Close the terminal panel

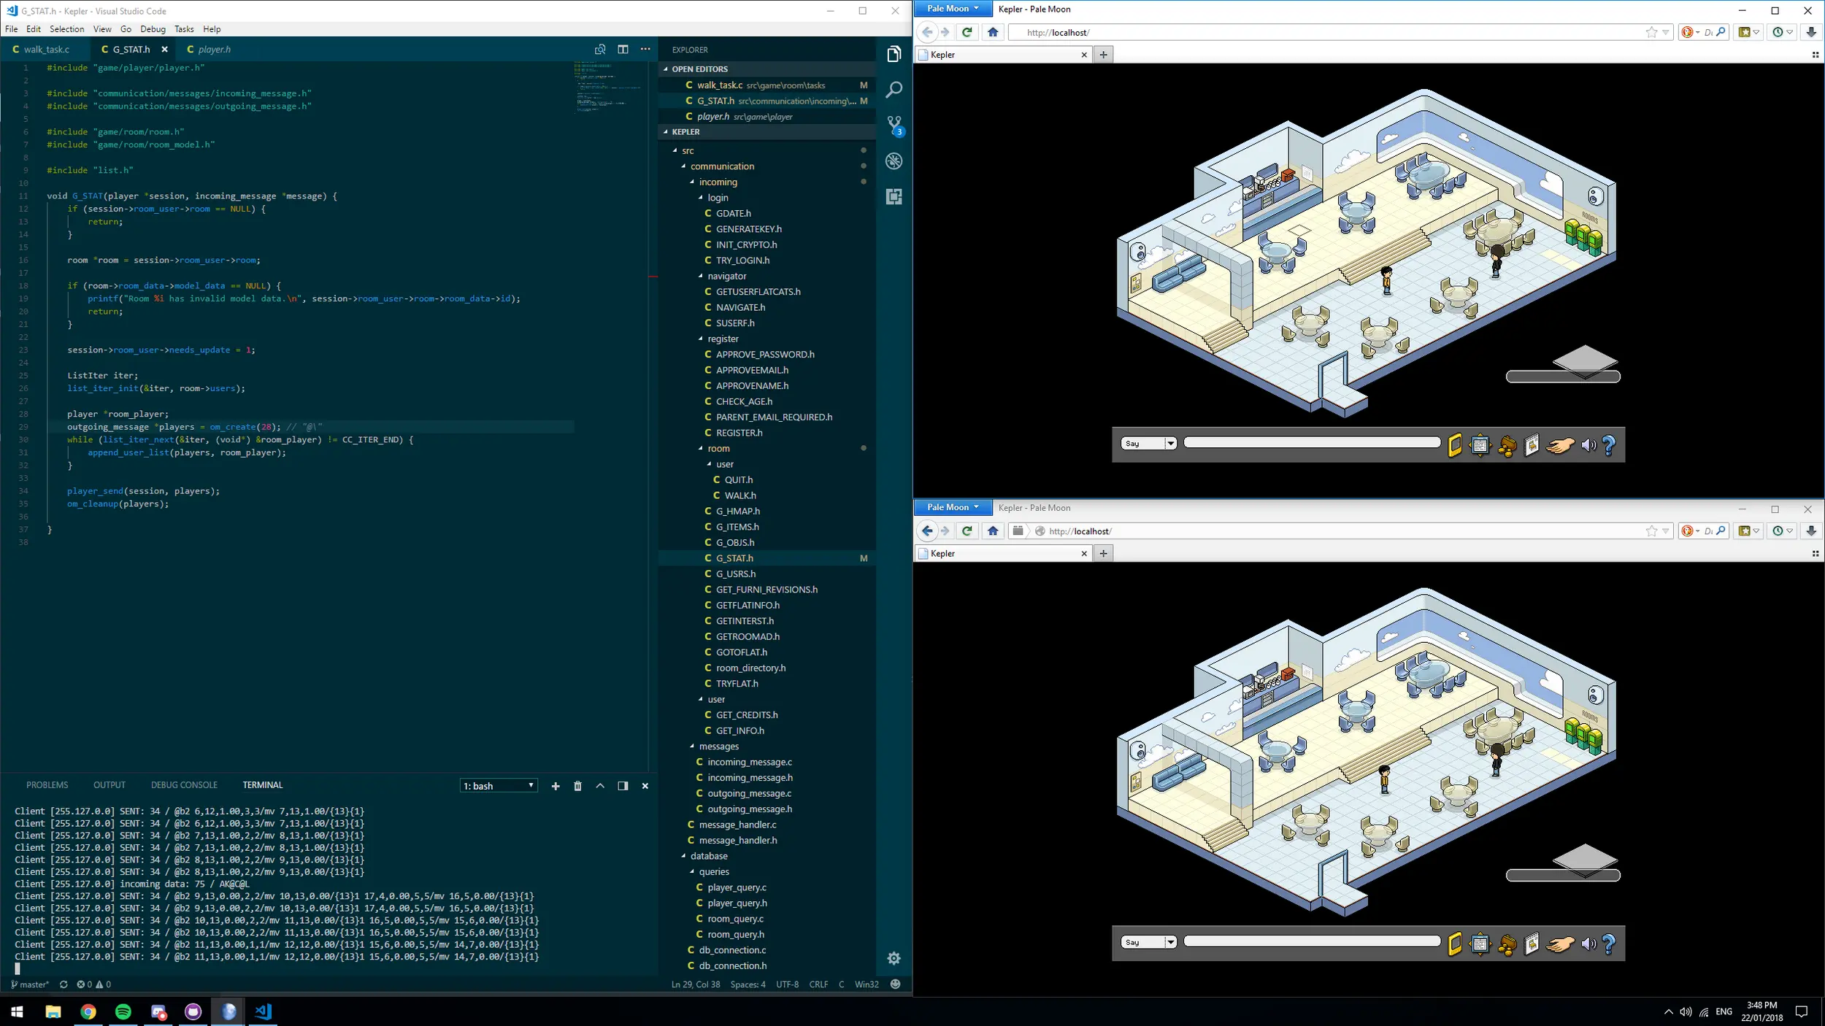click(x=645, y=786)
